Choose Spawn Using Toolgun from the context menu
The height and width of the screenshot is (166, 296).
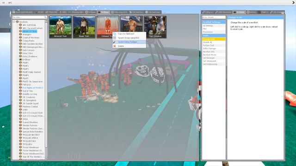coord(129,42)
